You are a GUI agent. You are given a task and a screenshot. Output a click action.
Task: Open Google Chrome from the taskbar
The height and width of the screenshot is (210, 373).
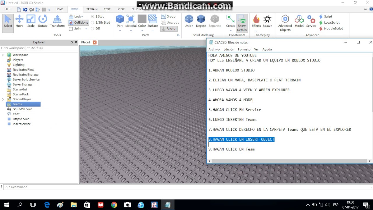[x=114, y=205]
